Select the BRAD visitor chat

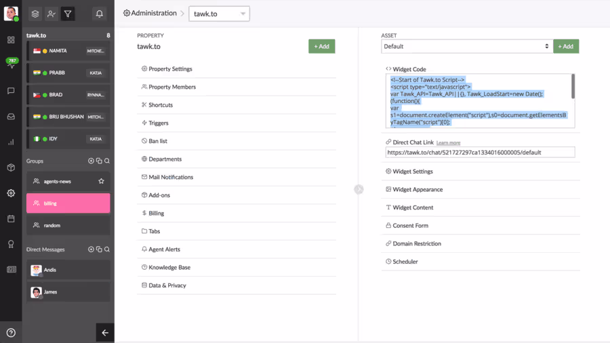pyautogui.click(x=68, y=95)
